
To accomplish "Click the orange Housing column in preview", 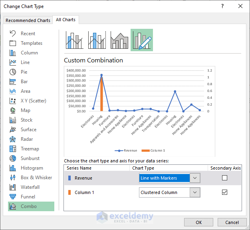I will 101,94.
